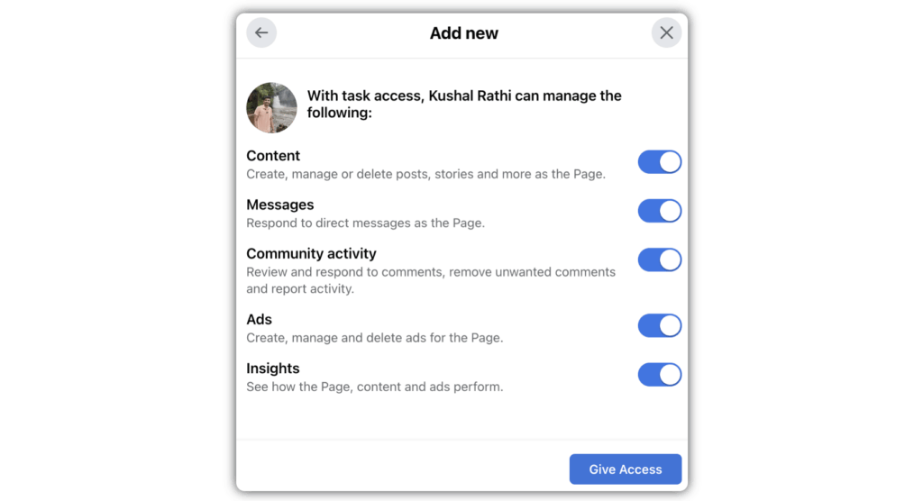This screenshot has width=923, height=501.
Task: Select the Insights permission heading
Action: 272,368
